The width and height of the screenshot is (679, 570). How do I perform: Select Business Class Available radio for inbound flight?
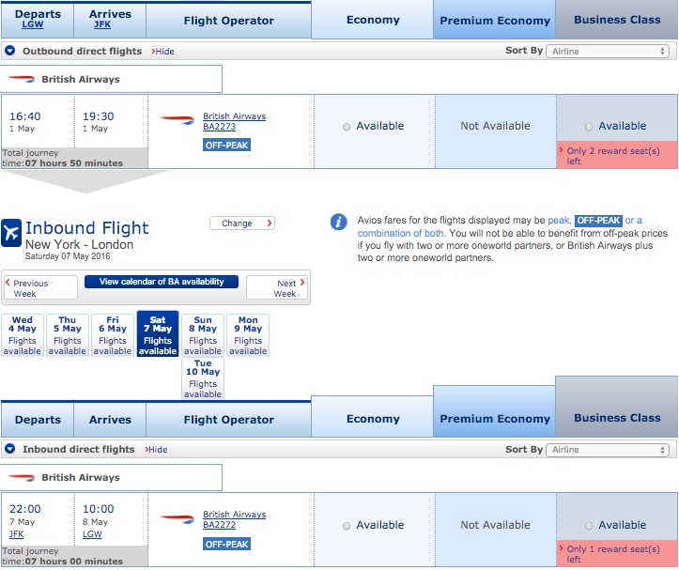tap(589, 526)
